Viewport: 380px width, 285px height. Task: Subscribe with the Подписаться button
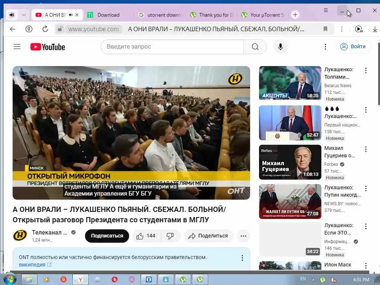(x=107, y=236)
